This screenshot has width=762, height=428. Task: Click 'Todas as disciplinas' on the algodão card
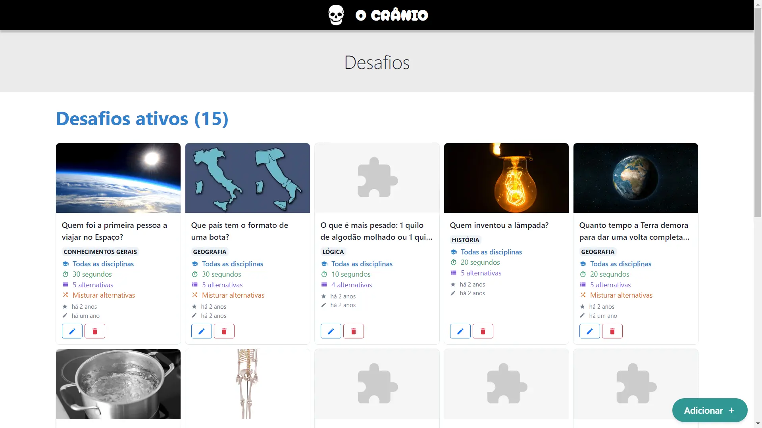pyautogui.click(x=362, y=264)
